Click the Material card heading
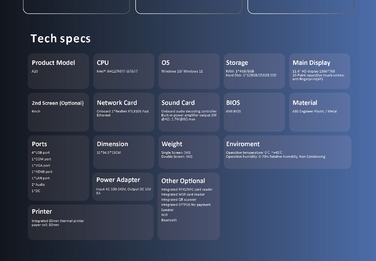Image resolution: width=376 pixels, height=261 pixels. 305,103
